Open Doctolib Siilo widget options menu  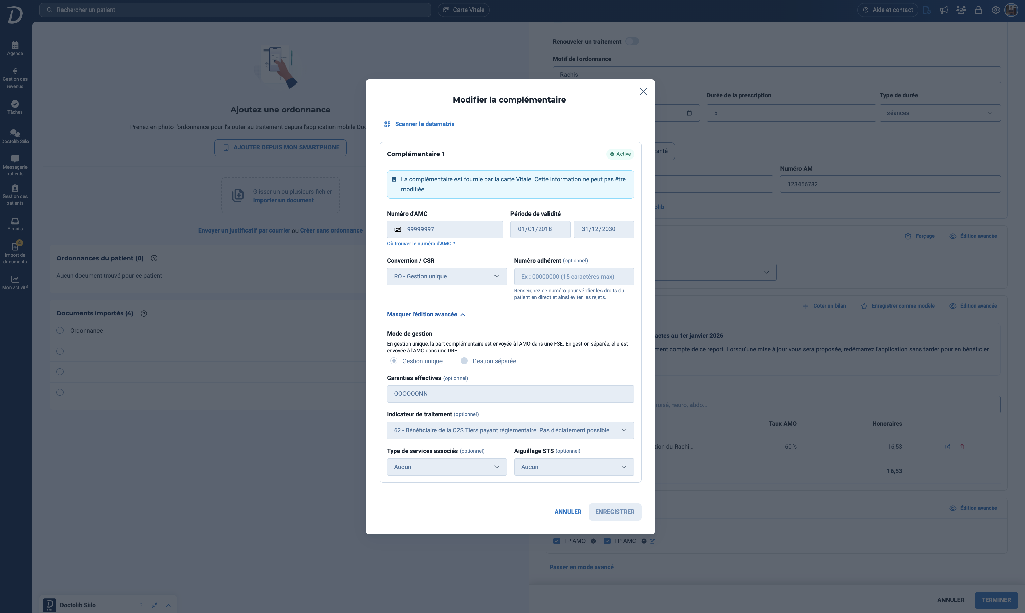tap(141, 605)
